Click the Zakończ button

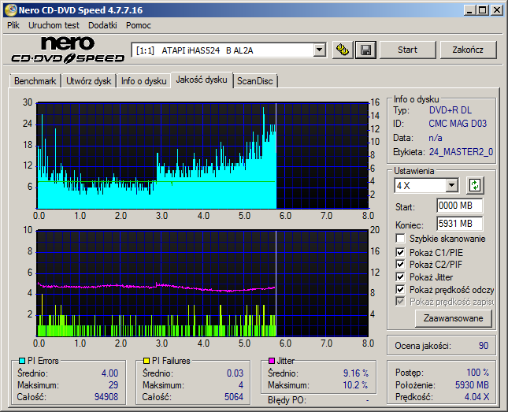(x=468, y=50)
